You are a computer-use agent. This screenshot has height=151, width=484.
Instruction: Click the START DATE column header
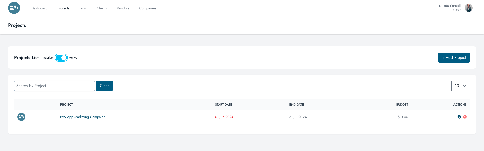(223, 105)
